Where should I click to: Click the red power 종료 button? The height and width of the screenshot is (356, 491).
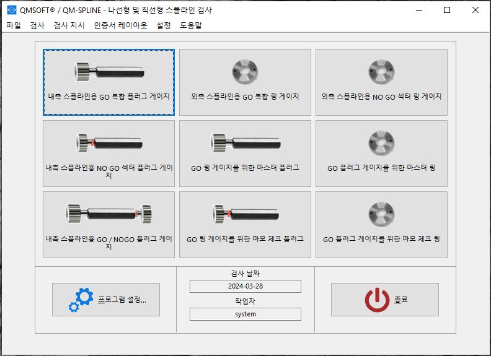pos(385,300)
